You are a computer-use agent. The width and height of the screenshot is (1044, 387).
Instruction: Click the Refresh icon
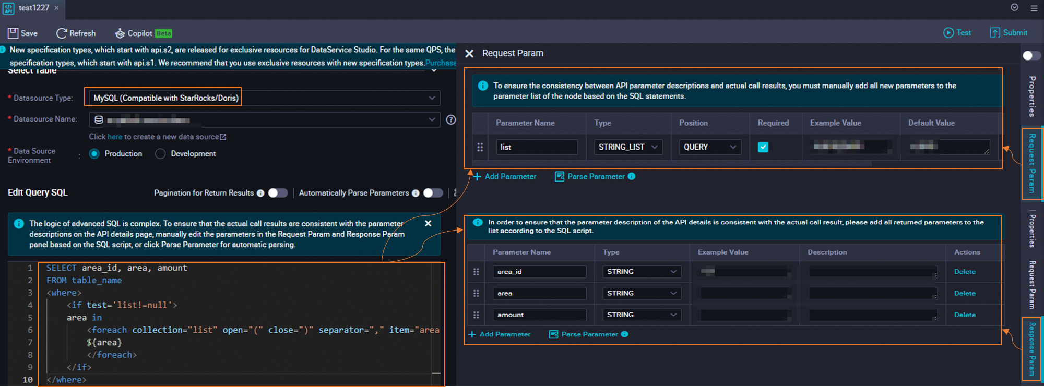[x=62, y=33]
